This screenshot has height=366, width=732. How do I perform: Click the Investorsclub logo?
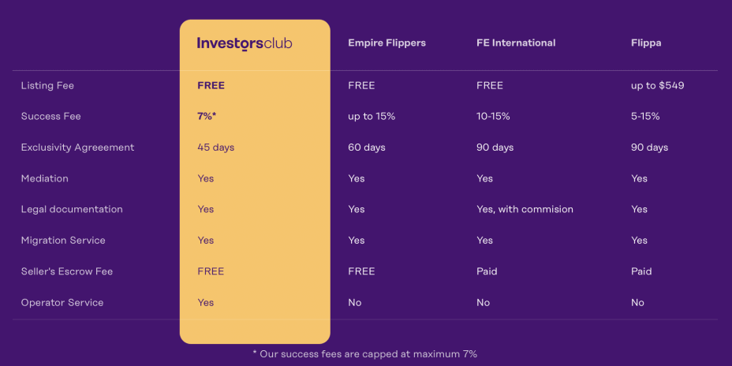coord(245,43)
